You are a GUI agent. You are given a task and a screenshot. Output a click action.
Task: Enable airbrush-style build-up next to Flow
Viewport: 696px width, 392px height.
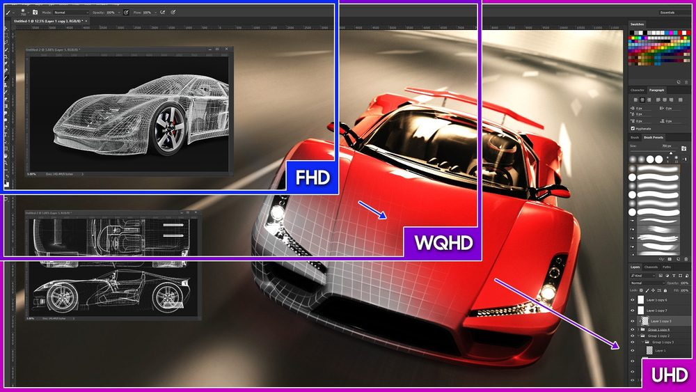pyautogui.click(x=162, y=13)
